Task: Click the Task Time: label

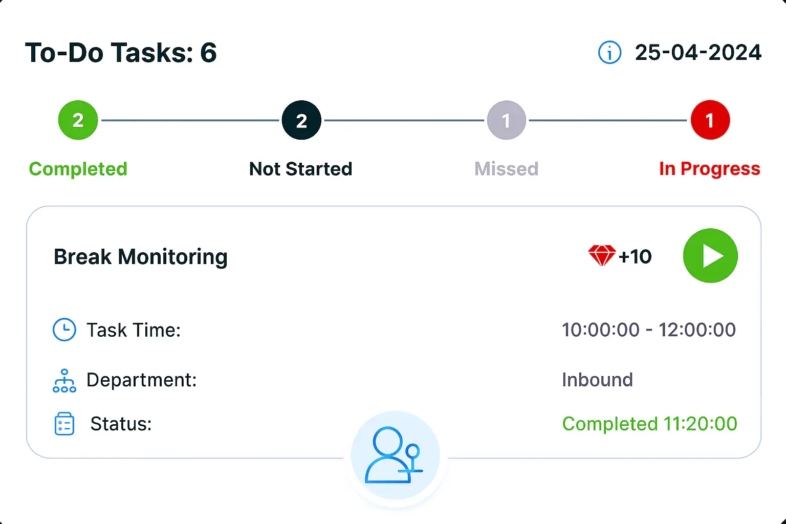Action: coord(134,330)
